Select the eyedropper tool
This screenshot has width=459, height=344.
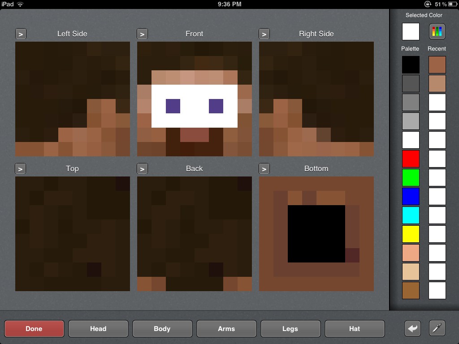click(x=437, y=328)
